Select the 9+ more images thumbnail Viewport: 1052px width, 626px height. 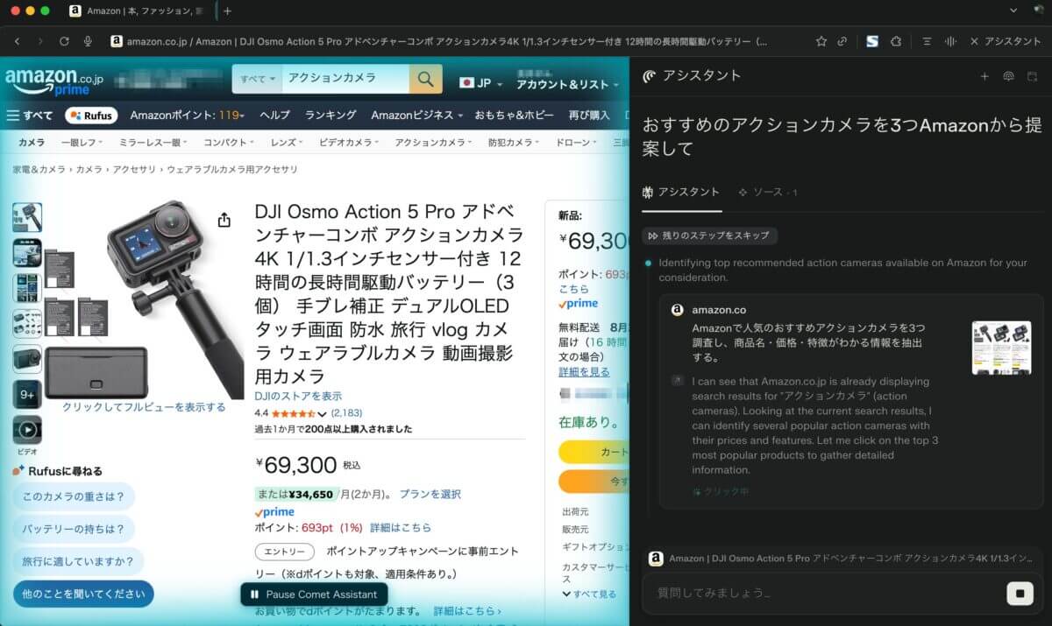(x=27, y=395)
